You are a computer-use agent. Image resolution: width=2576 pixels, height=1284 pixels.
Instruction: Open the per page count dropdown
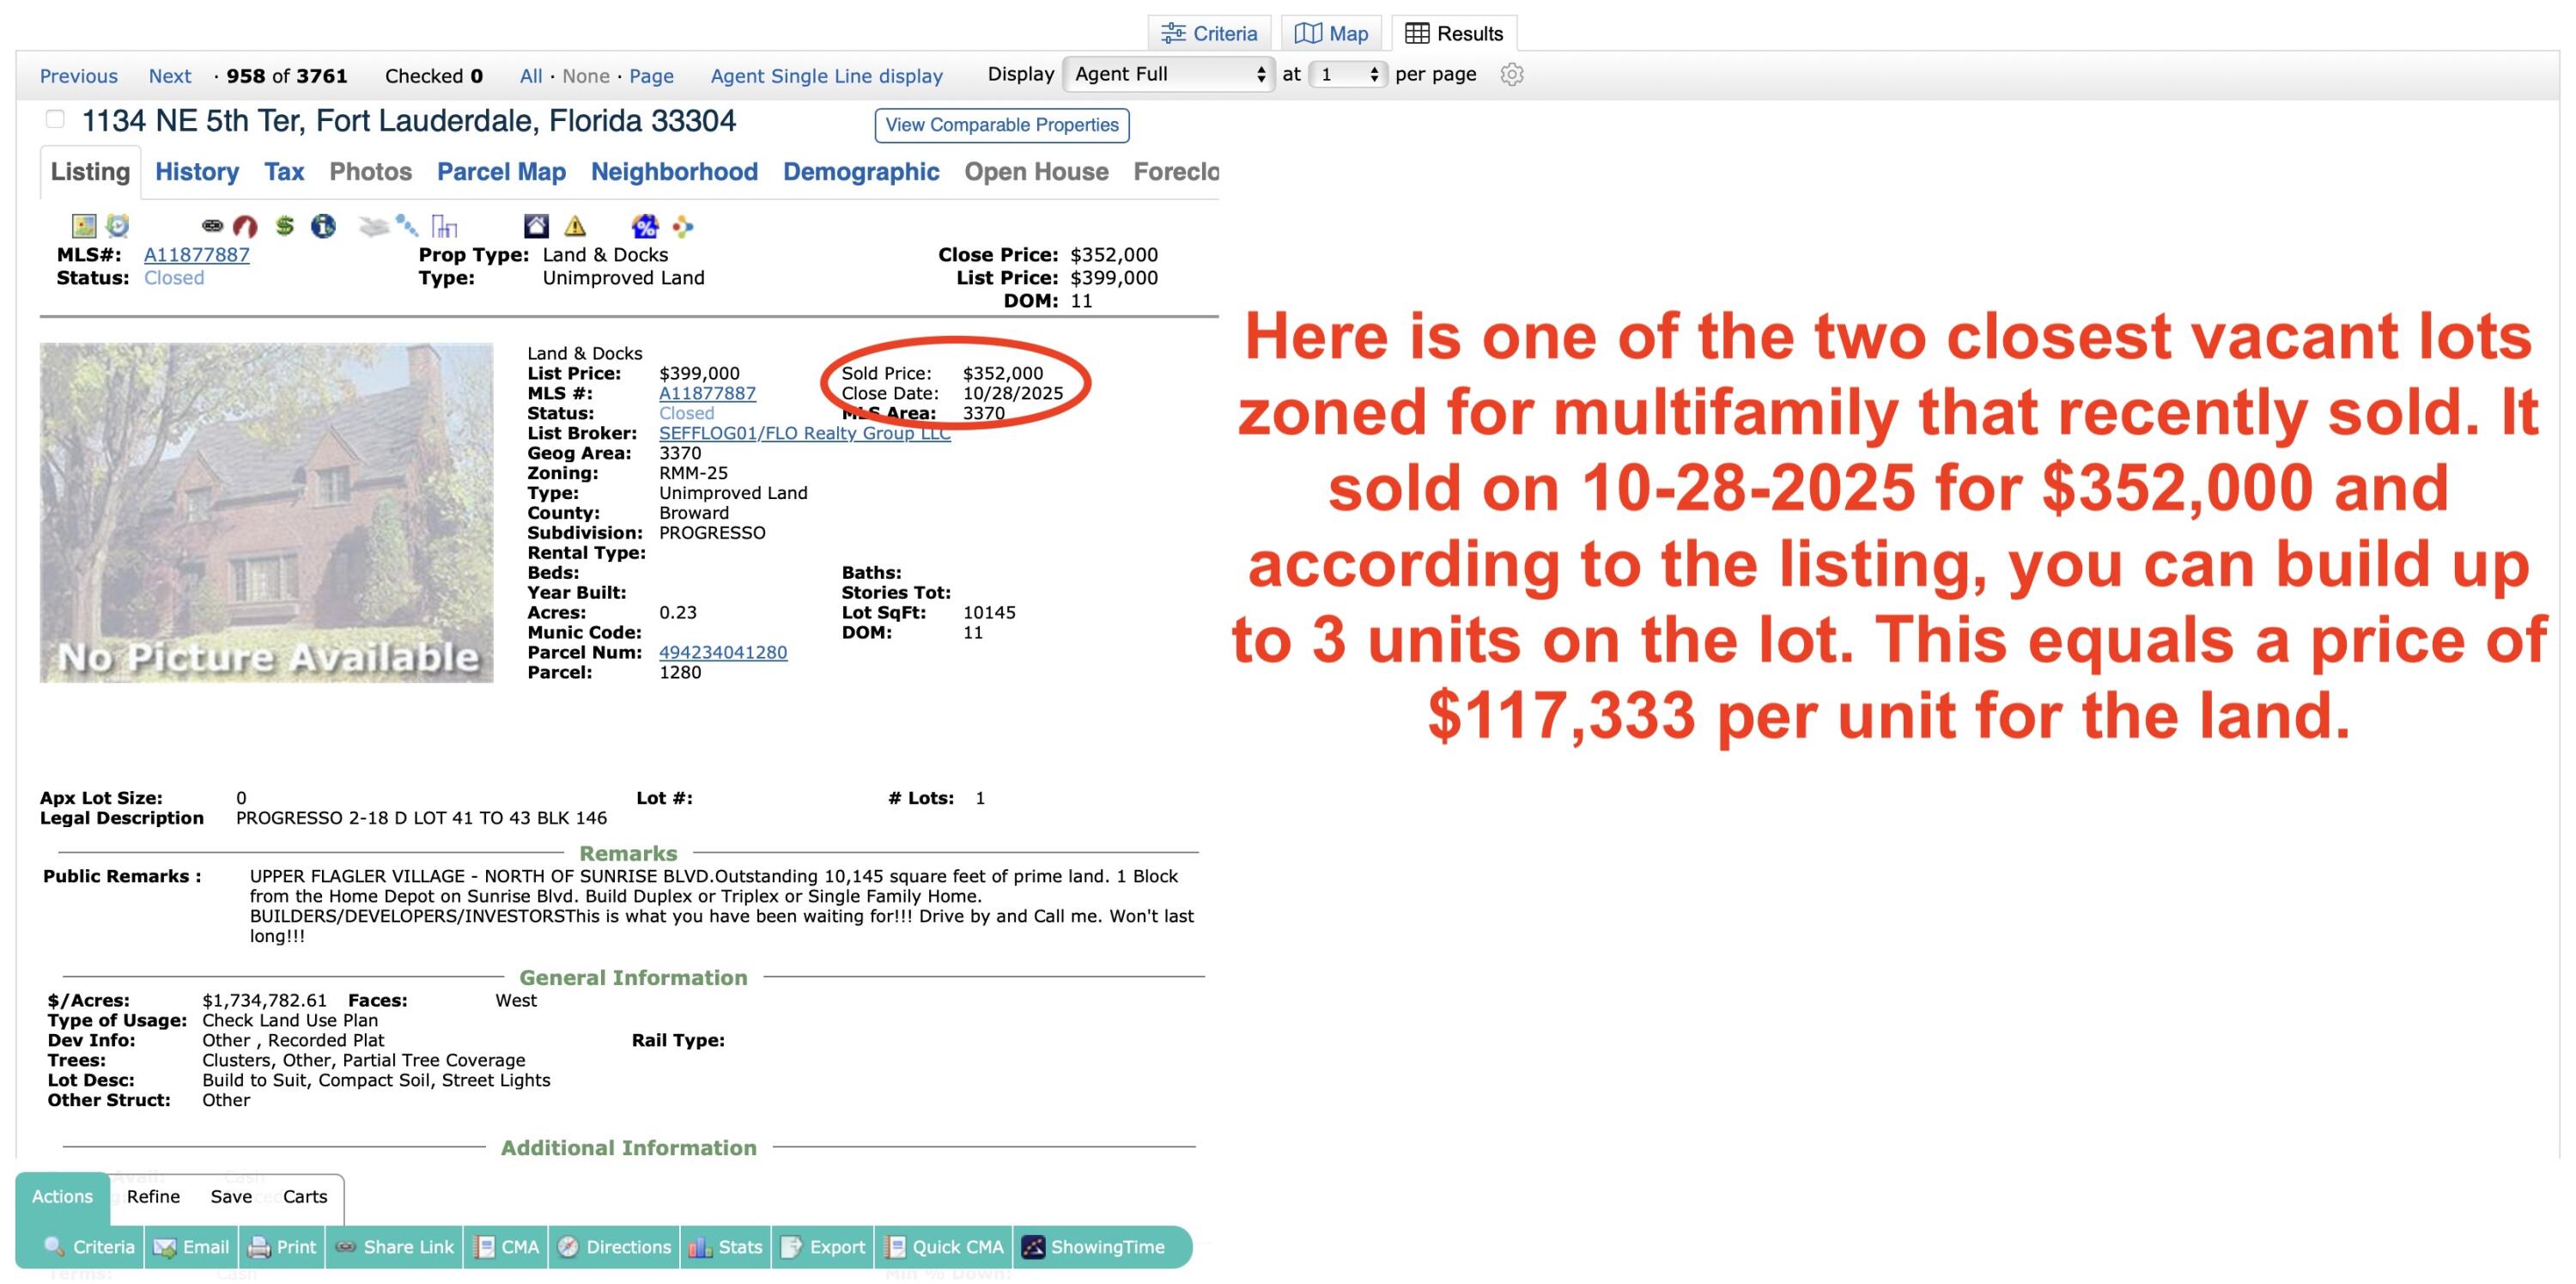[x=1348, y=74]
